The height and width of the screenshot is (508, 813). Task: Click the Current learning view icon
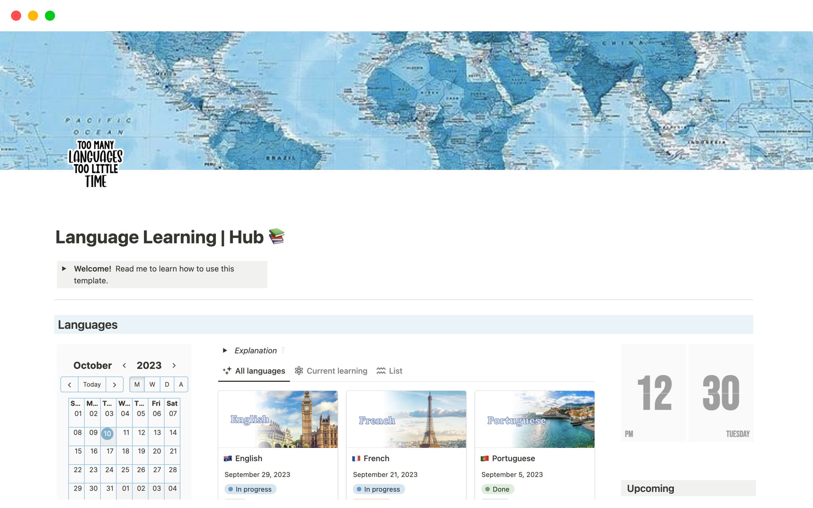299,370
